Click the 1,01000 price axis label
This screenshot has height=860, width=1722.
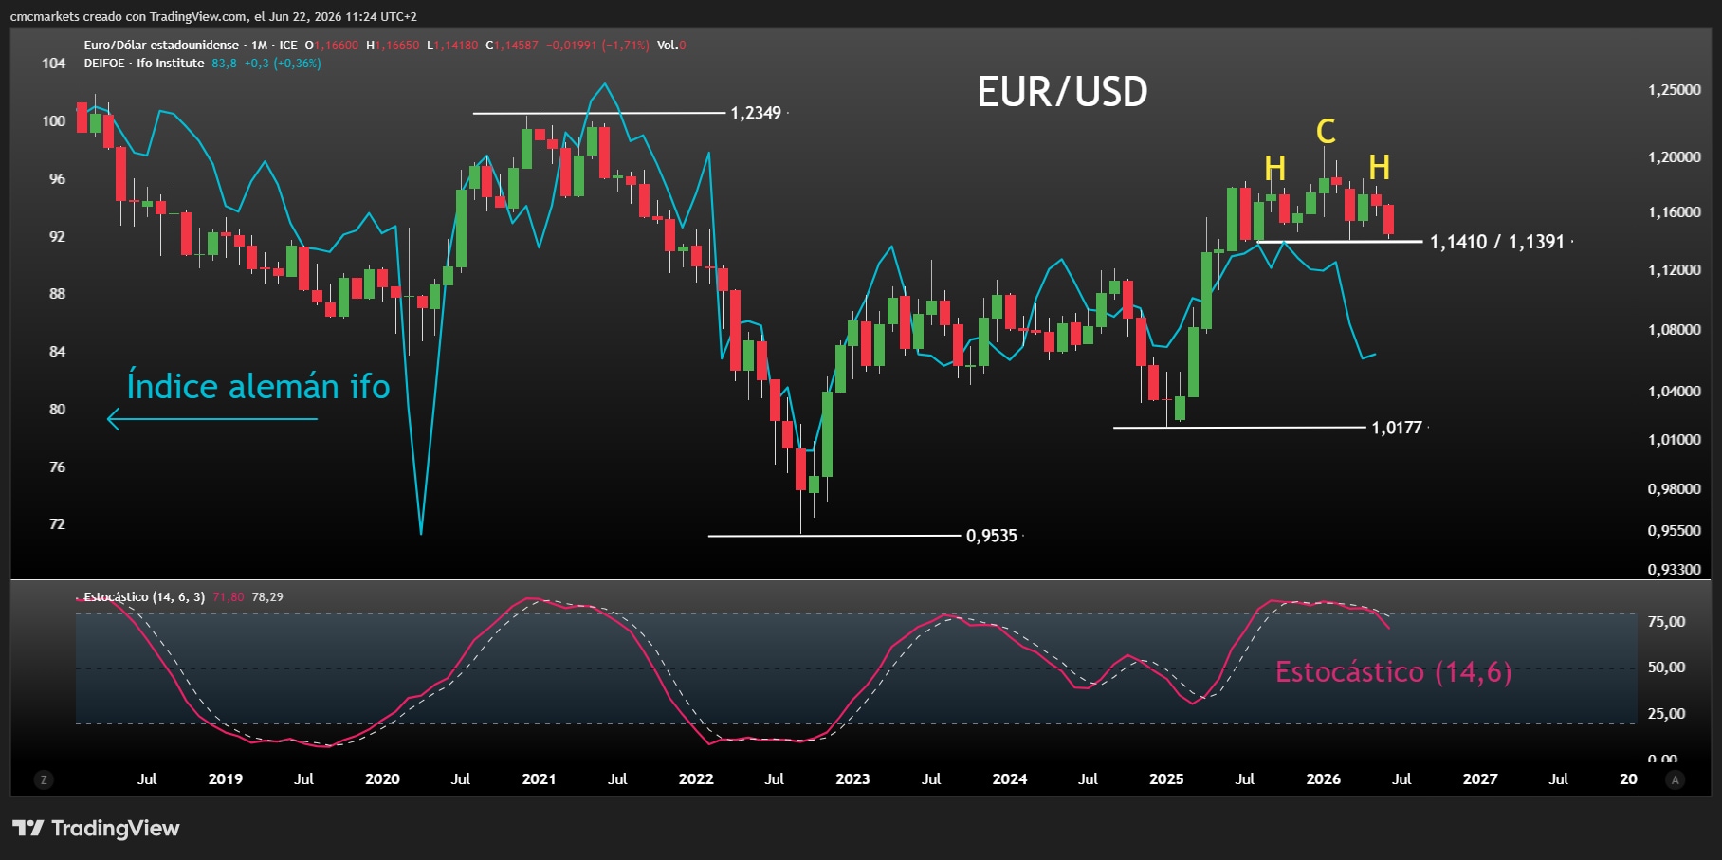pos(1675,439)
